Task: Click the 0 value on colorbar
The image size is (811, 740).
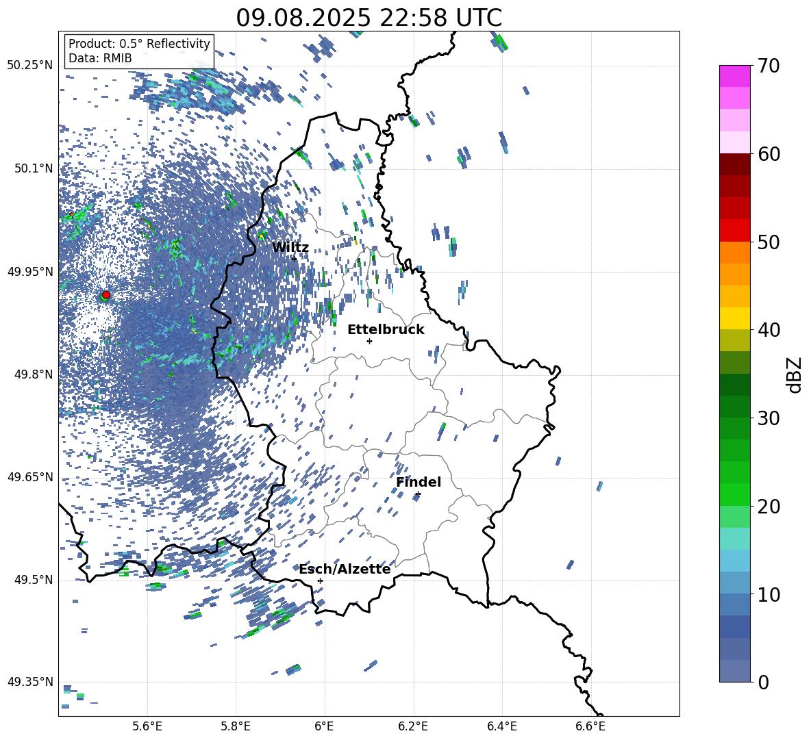Action: 763,682
